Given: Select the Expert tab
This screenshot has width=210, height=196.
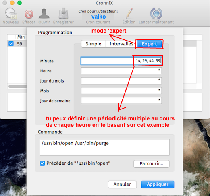Looking at the screenshot, I should coord(149,44).
